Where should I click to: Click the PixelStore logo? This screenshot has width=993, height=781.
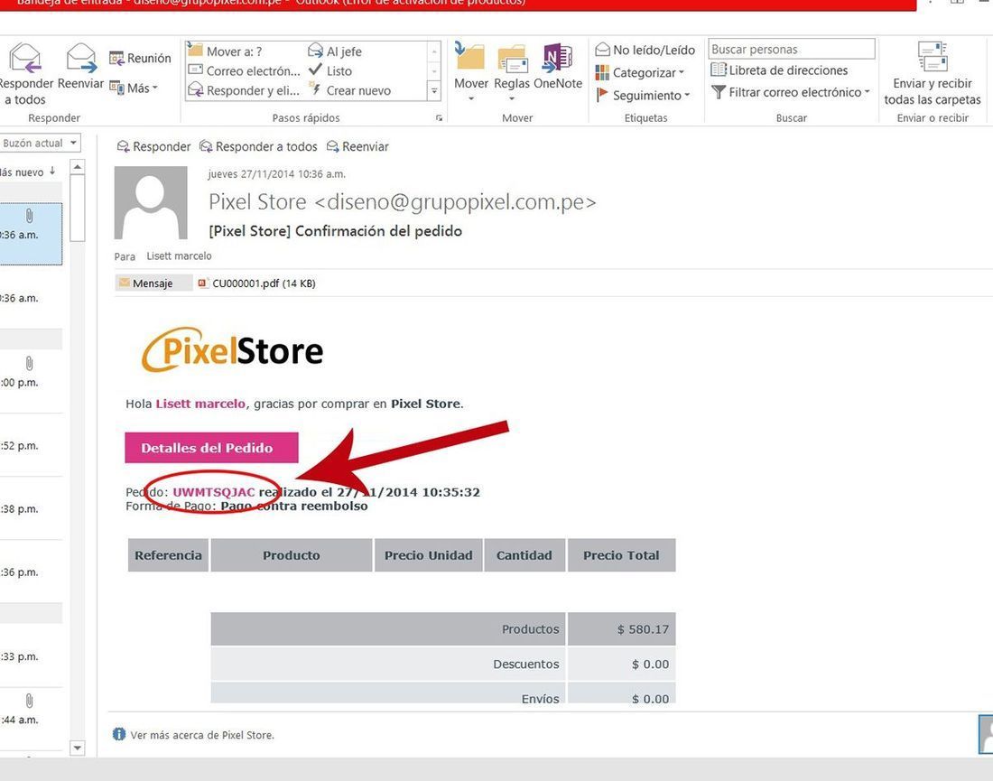pyautogui.click(x=232, y=349)
